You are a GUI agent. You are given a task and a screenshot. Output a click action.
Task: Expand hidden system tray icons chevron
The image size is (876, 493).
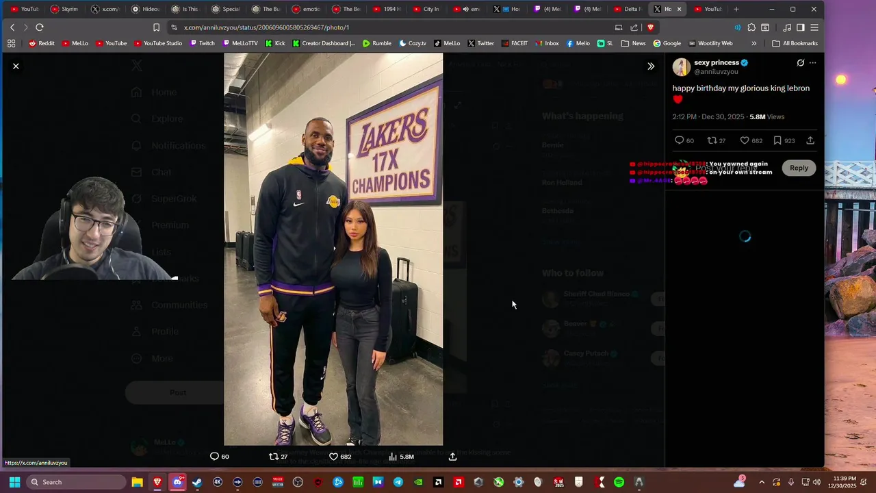[761, 482]
